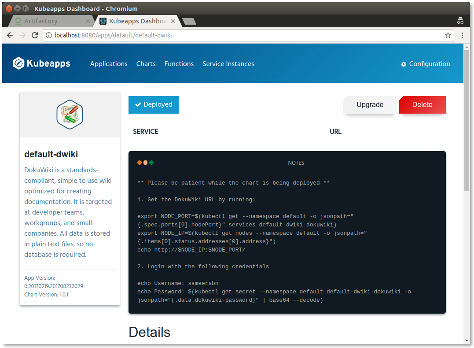The width and height of the screenshot is (474, 348).
Task: Open the Functions section
Action: coord(179,64)
